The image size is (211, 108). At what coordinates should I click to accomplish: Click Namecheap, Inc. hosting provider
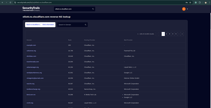[90, 89]
